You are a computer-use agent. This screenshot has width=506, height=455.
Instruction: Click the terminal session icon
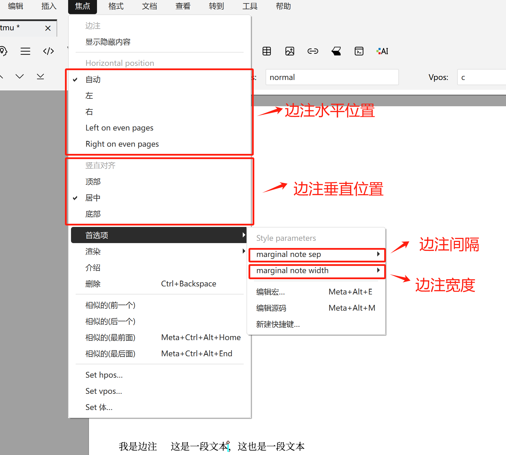click(359, 51)
